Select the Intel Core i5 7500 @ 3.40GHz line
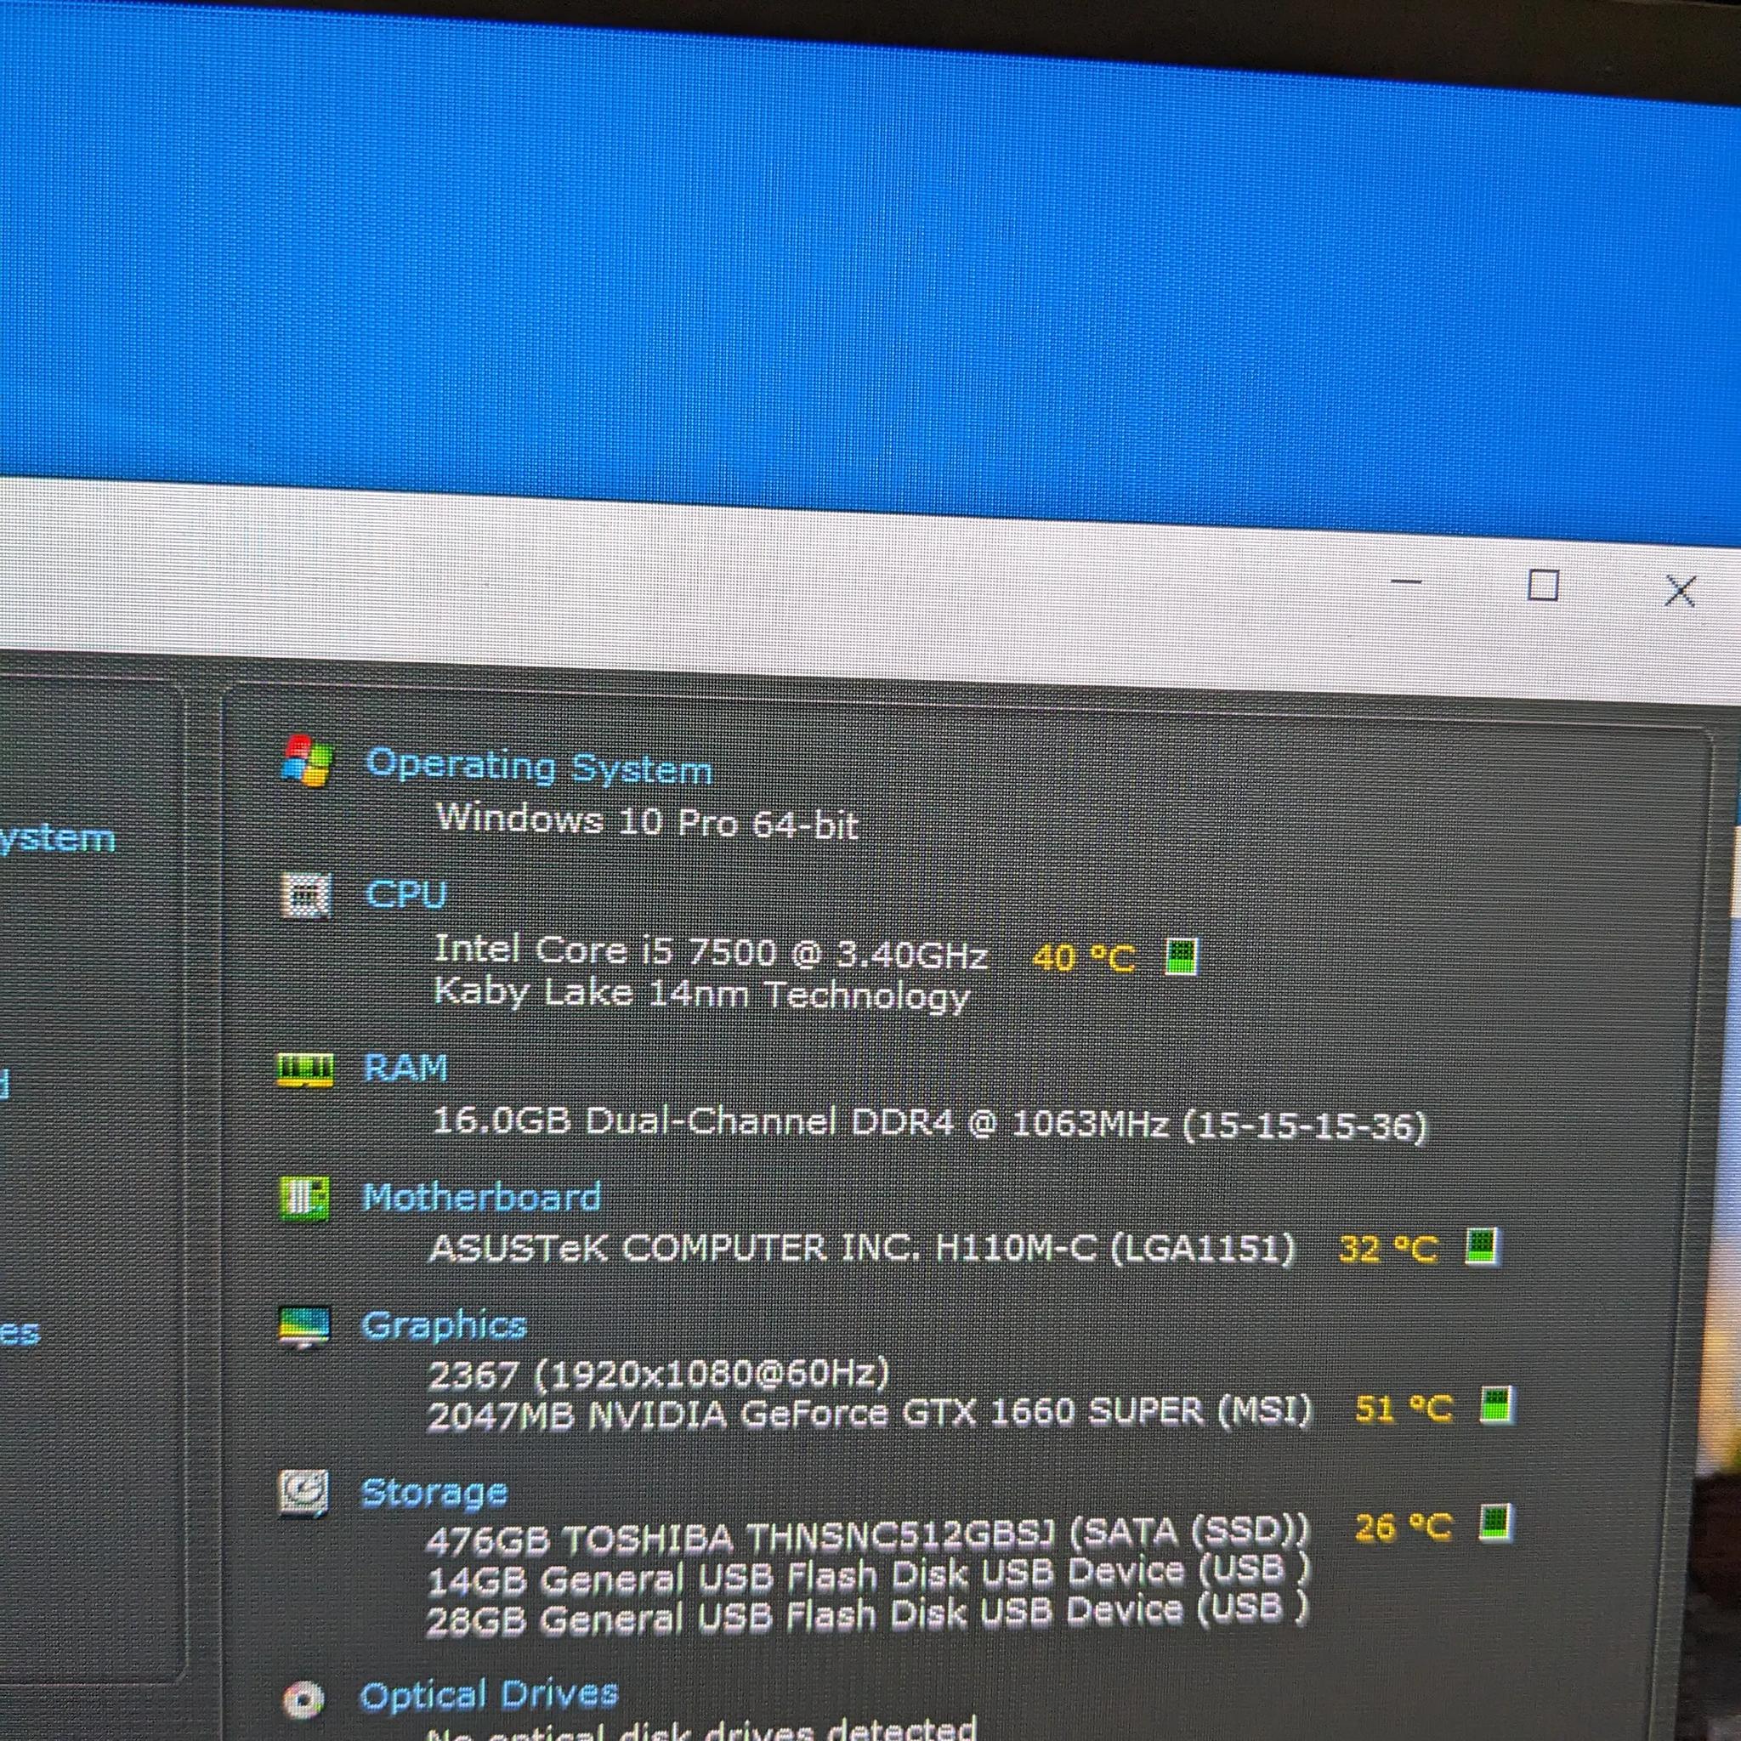 pos(711,952)
